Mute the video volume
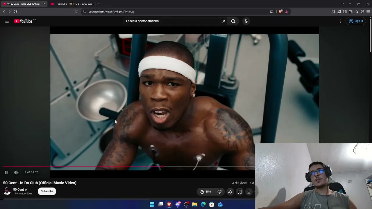 pos(16,172)
